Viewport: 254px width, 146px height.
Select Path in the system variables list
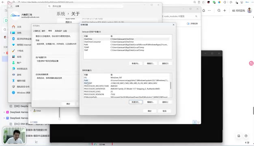126,80
